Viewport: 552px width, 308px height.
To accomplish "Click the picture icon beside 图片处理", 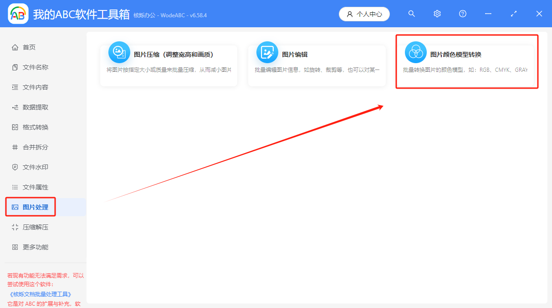I will pyautogui.click(x=15, y=207).
